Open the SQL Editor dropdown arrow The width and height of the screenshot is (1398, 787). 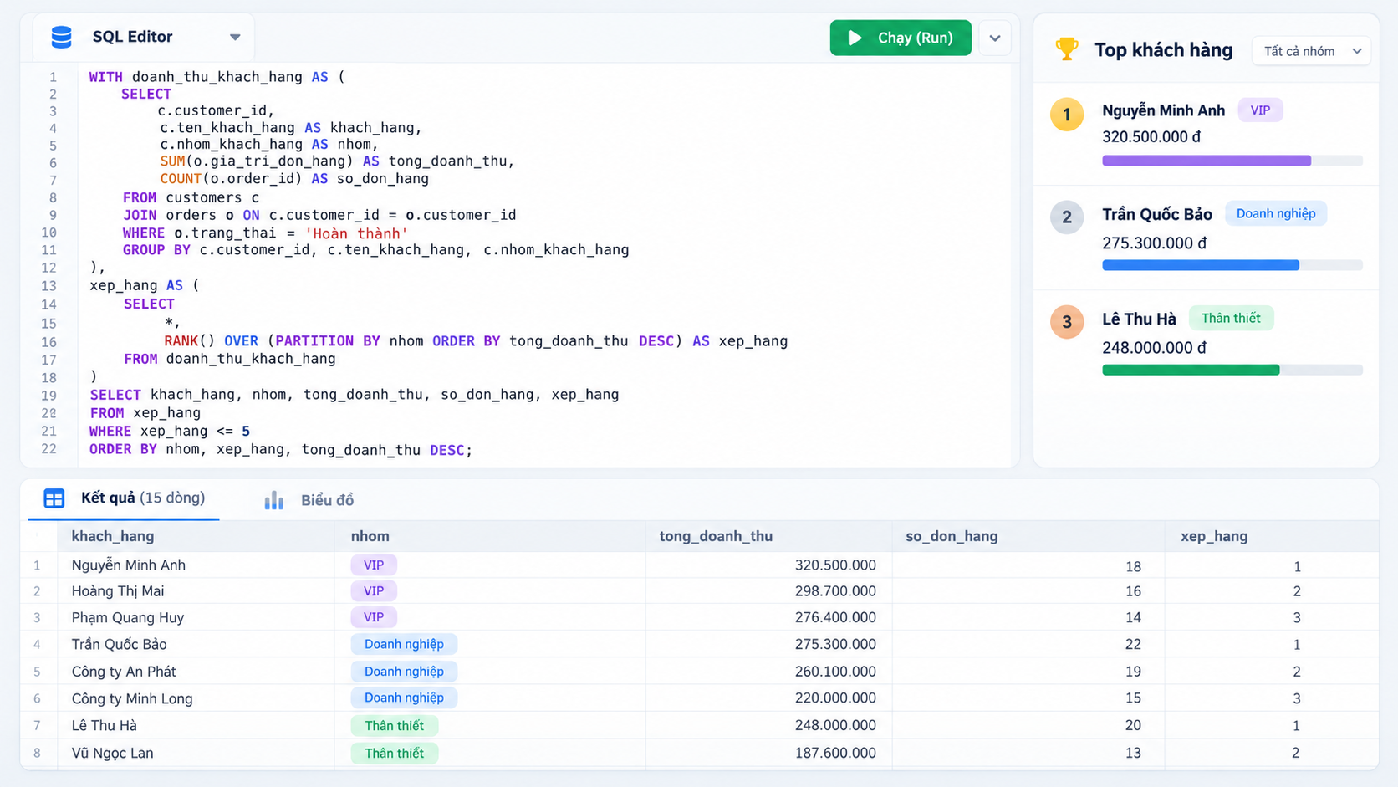pos(235,37)
